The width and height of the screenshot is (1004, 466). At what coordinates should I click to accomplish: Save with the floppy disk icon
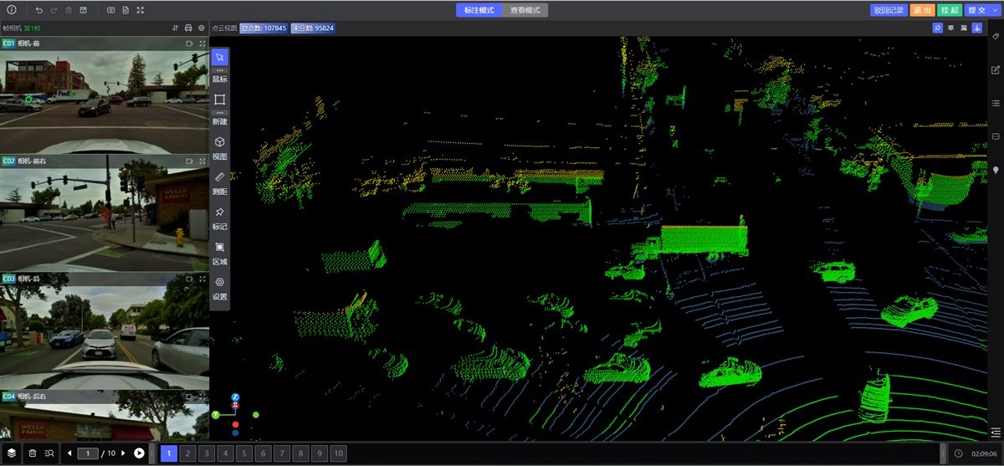coord(83,10)
